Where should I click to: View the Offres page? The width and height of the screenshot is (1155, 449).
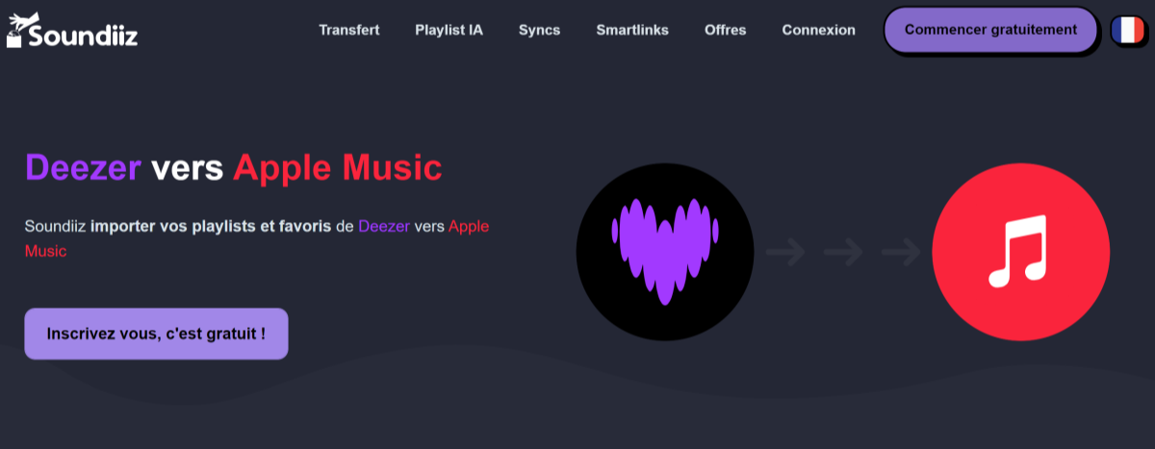(x=725, y=30)
